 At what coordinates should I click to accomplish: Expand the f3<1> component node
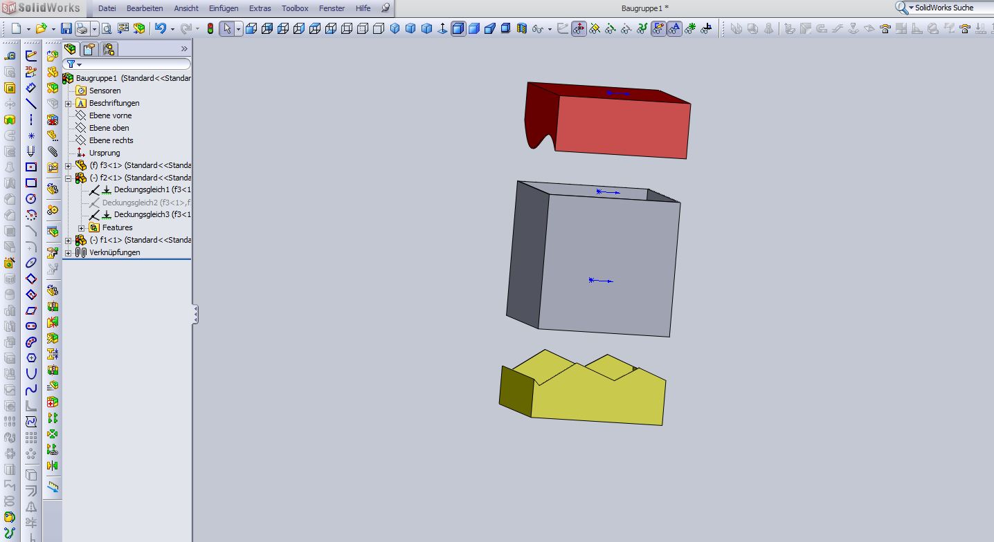click(x=69, y=166)
